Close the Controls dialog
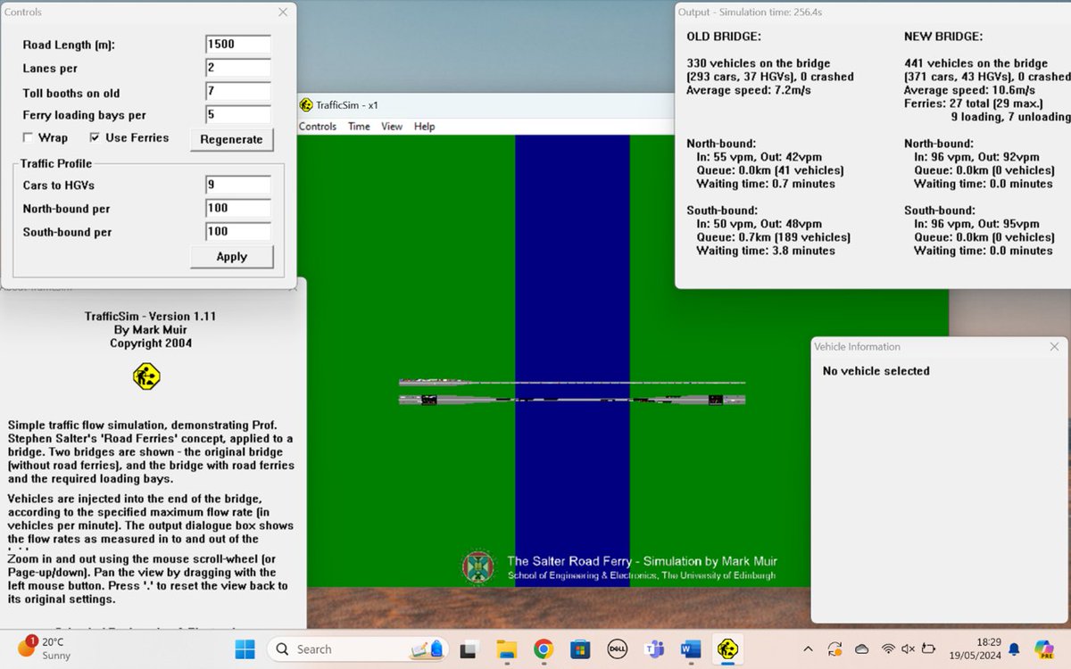The image size is (1071, 669). (x=283, y=12)
